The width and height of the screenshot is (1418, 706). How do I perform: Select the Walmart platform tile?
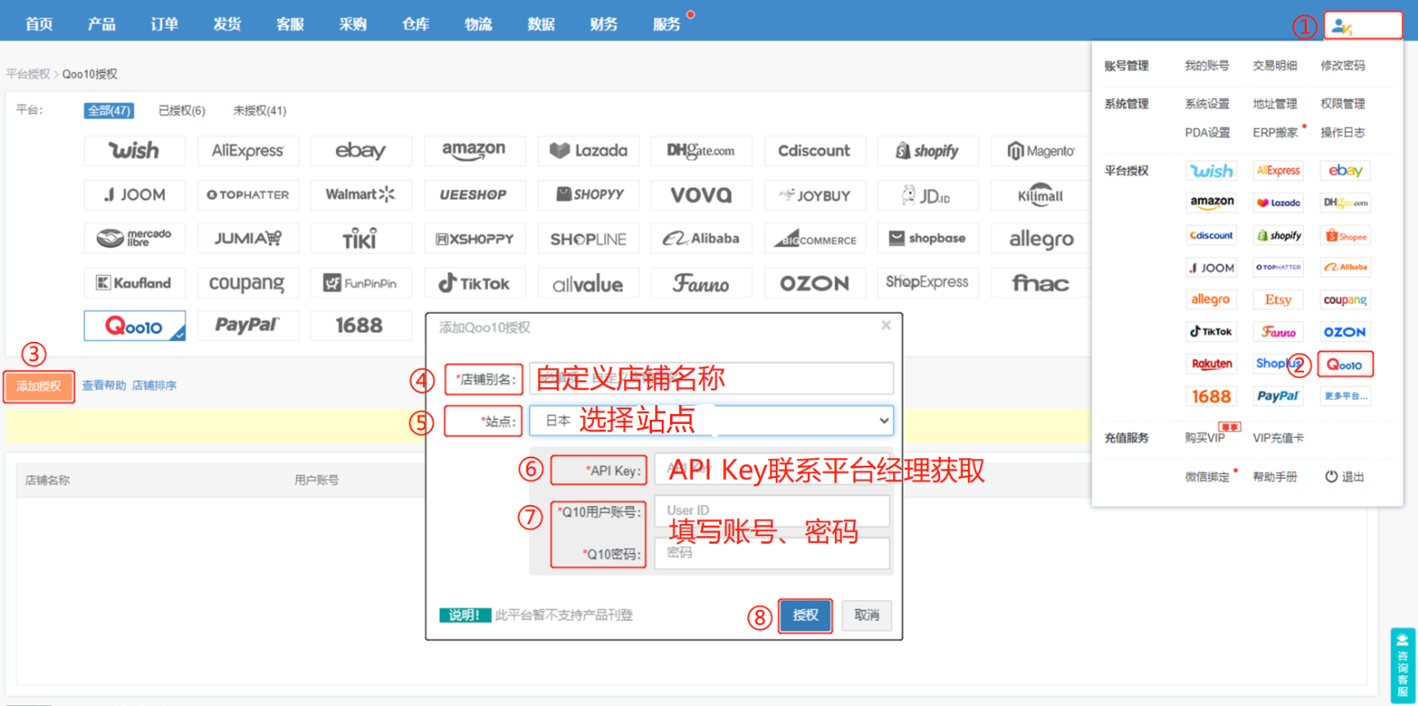[361, 195]
